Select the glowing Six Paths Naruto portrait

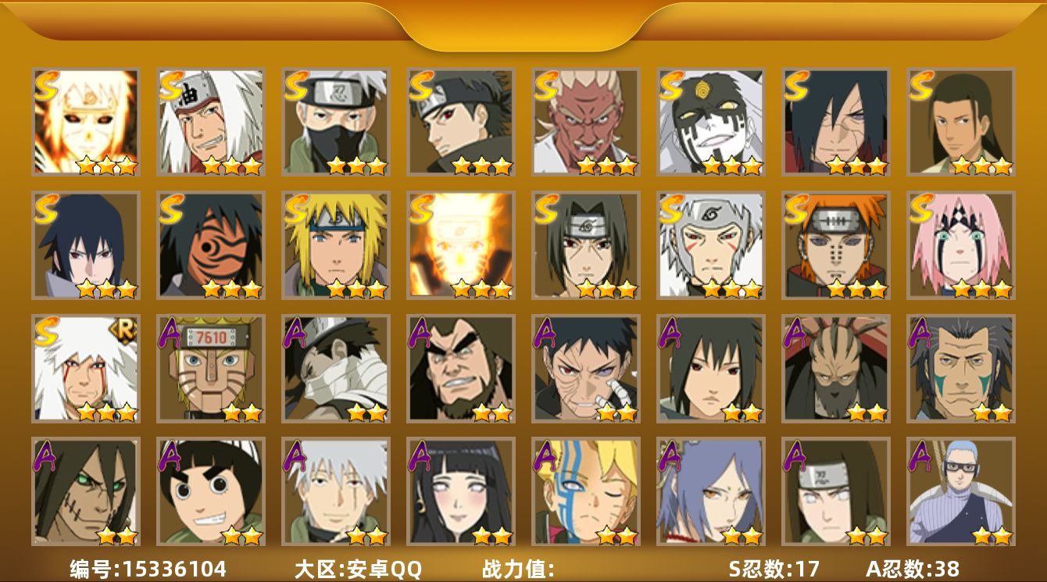click(x=85, y=122)
